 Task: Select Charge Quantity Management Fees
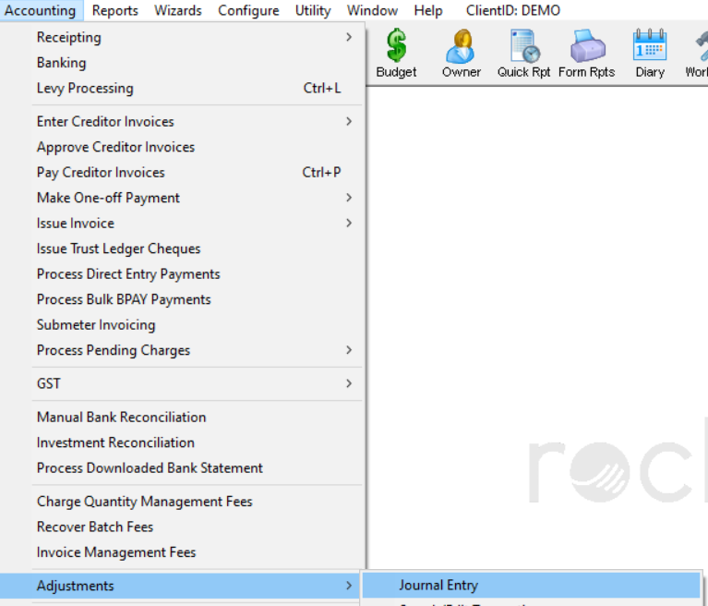tap(182, 502)
